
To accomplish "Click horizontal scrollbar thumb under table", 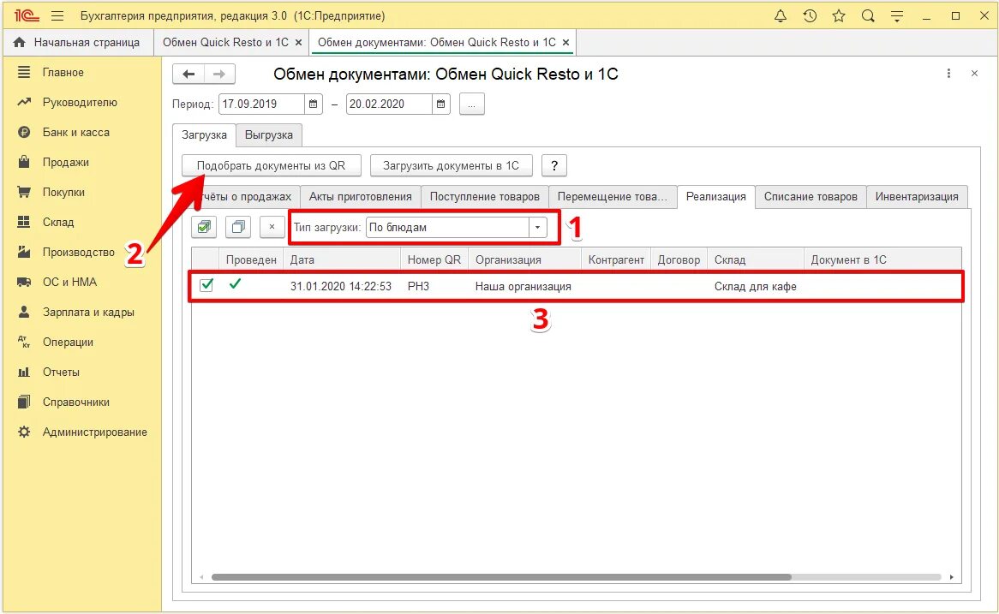I will tap(501, 577).
